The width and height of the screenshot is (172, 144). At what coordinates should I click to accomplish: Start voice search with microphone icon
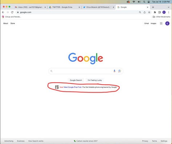pyautogui.click(x=114, y=71)
